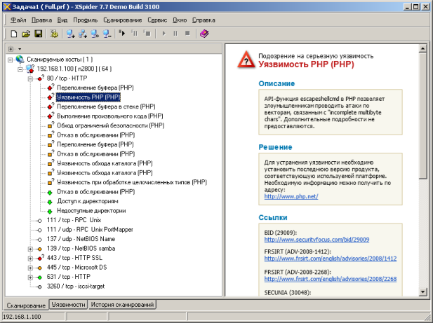Open the Сканирование menu
This screenshot has width=433, height=323.
point(123,20)
